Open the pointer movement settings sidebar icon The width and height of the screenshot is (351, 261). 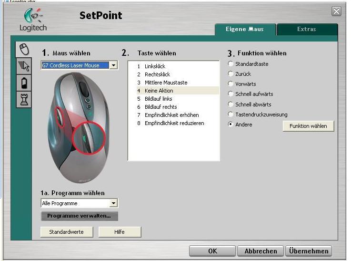(24, 66)
